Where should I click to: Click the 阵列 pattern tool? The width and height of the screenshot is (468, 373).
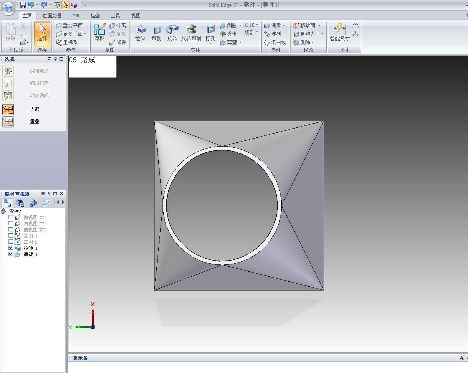point(272,34)
